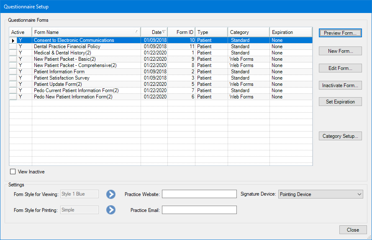Click the Set Expiration button
Image resolution: width=372 pixels, height=240 pixels.
point(340,102)
